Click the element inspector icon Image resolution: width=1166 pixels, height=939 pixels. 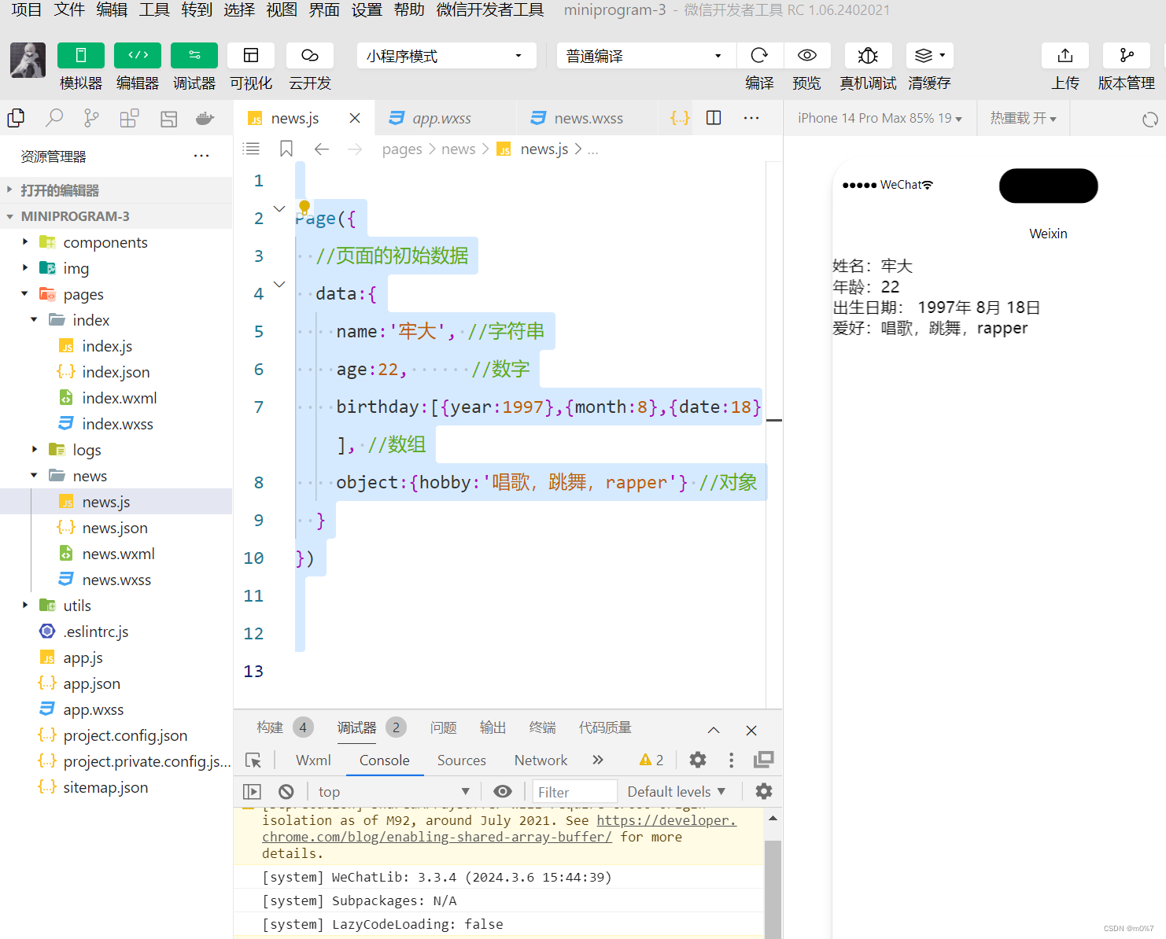click(253, 760)
